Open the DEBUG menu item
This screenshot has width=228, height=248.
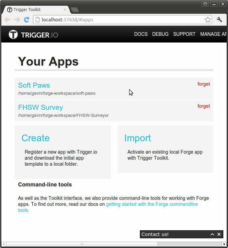[160, 34]
